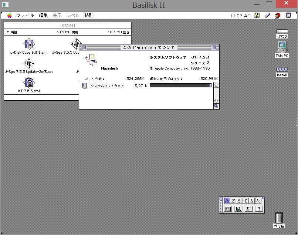The width and height of the screenshot is (298, 235).
Task: Click the largest unused block value 520,991K
Action: coord(209,79)
